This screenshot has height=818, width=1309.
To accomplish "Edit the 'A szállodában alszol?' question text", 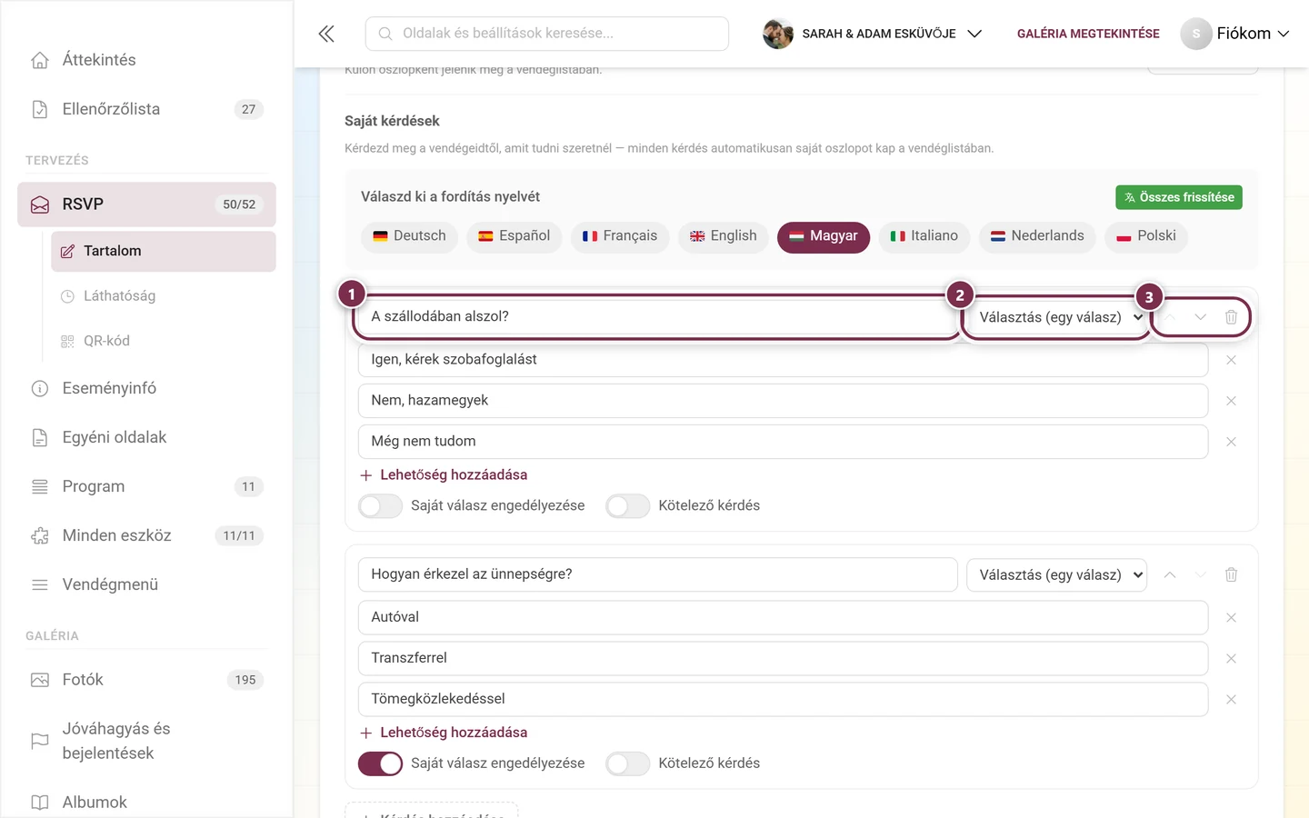I will point(658,317).
